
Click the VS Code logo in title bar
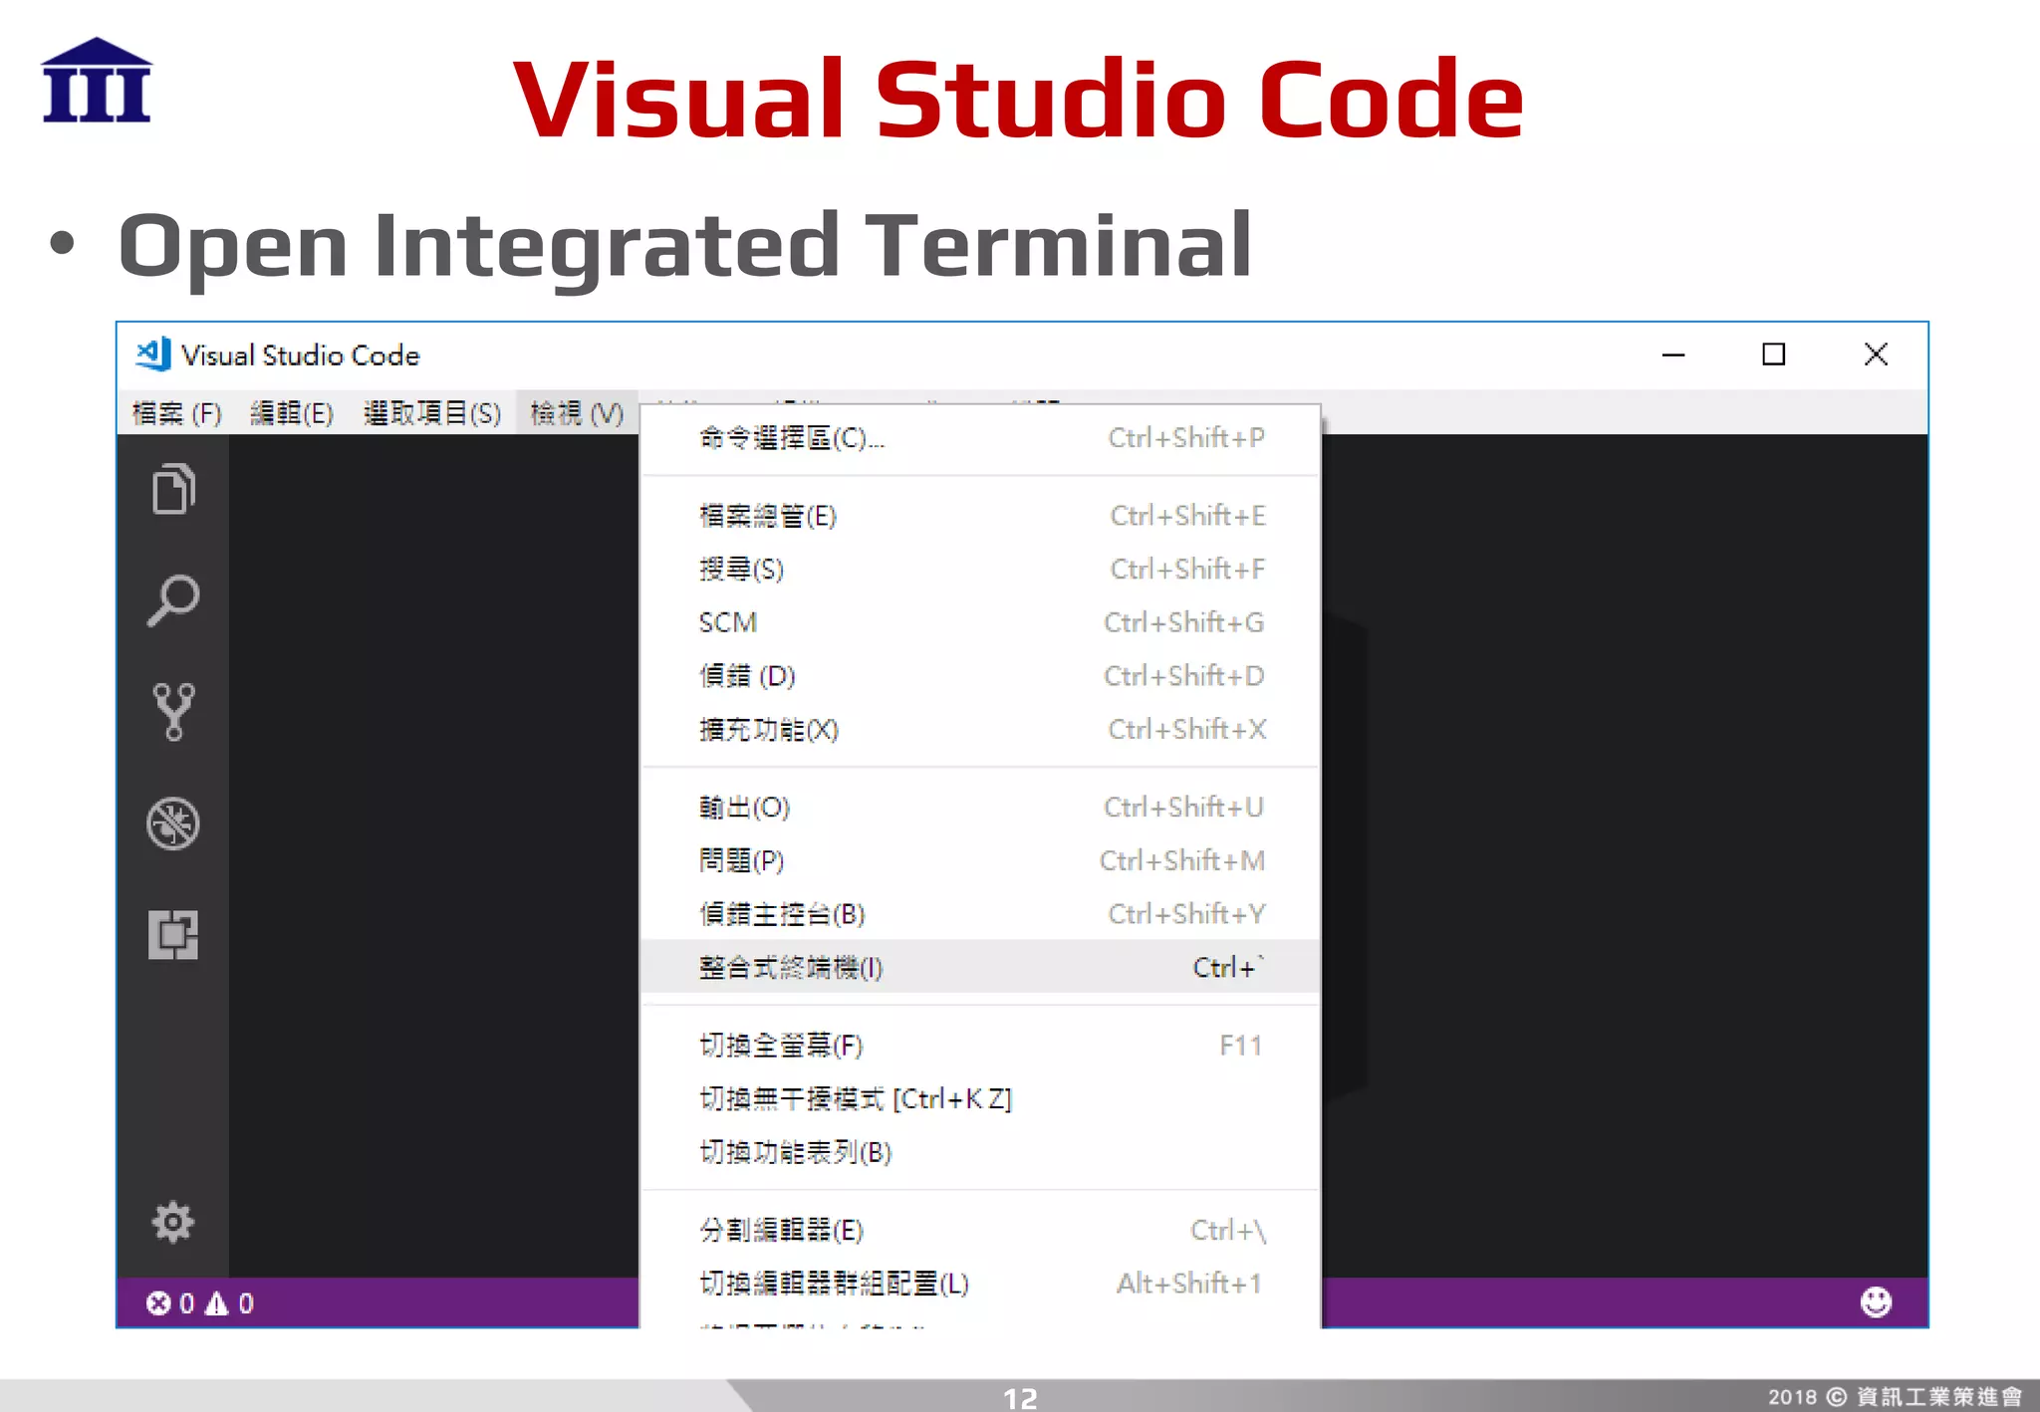(x=153, y=354)
